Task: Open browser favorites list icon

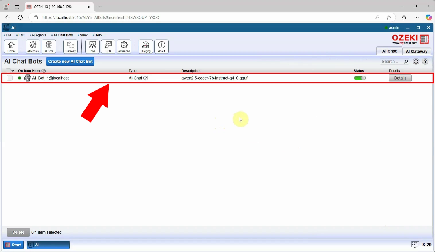Action: [x=404, y=17]
